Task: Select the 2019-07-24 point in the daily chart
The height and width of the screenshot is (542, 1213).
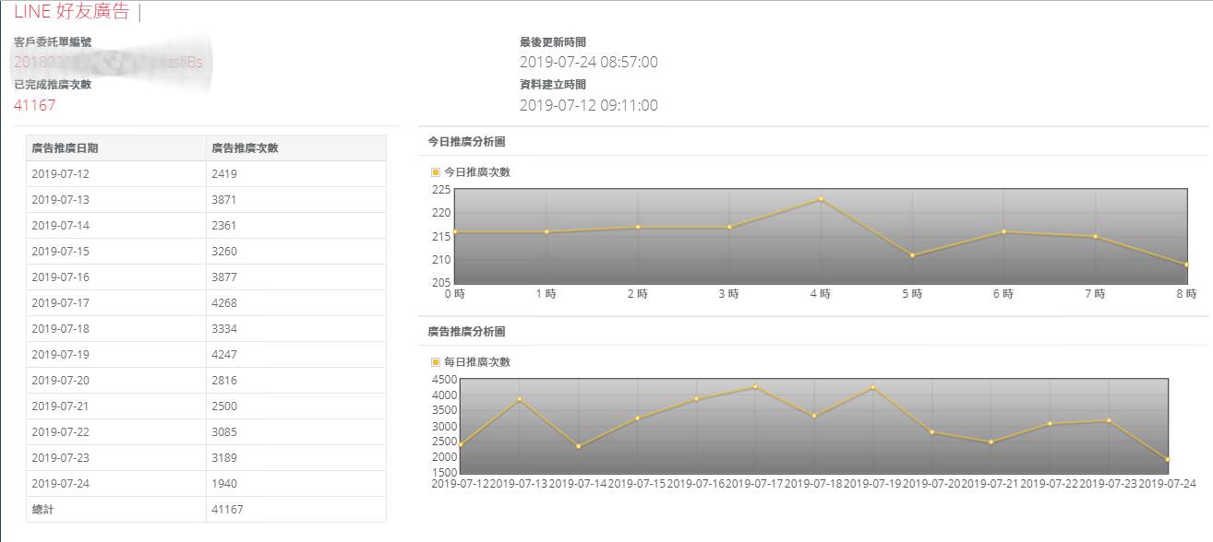Action: (1168, 459)
